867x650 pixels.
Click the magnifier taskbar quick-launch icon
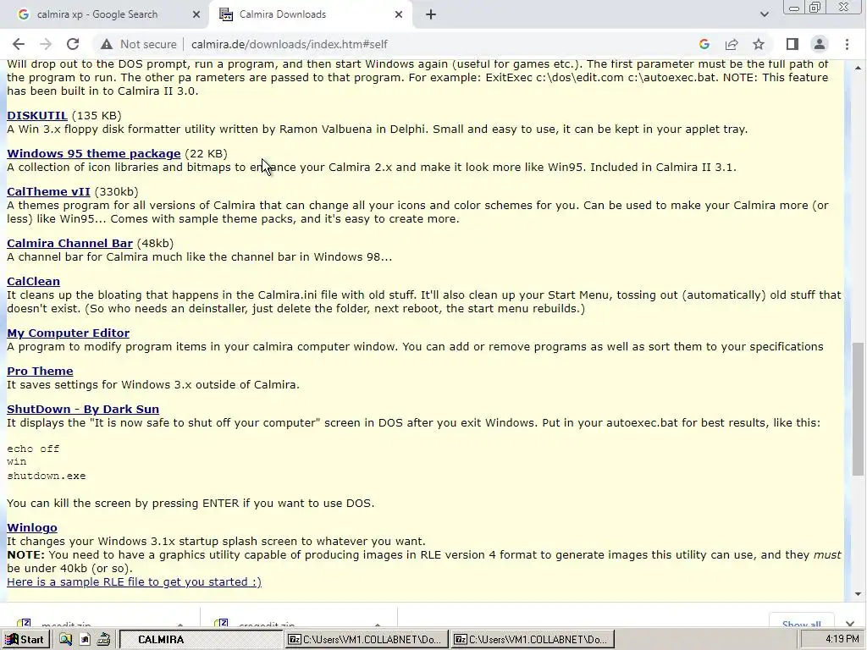[x=66, y=640]
